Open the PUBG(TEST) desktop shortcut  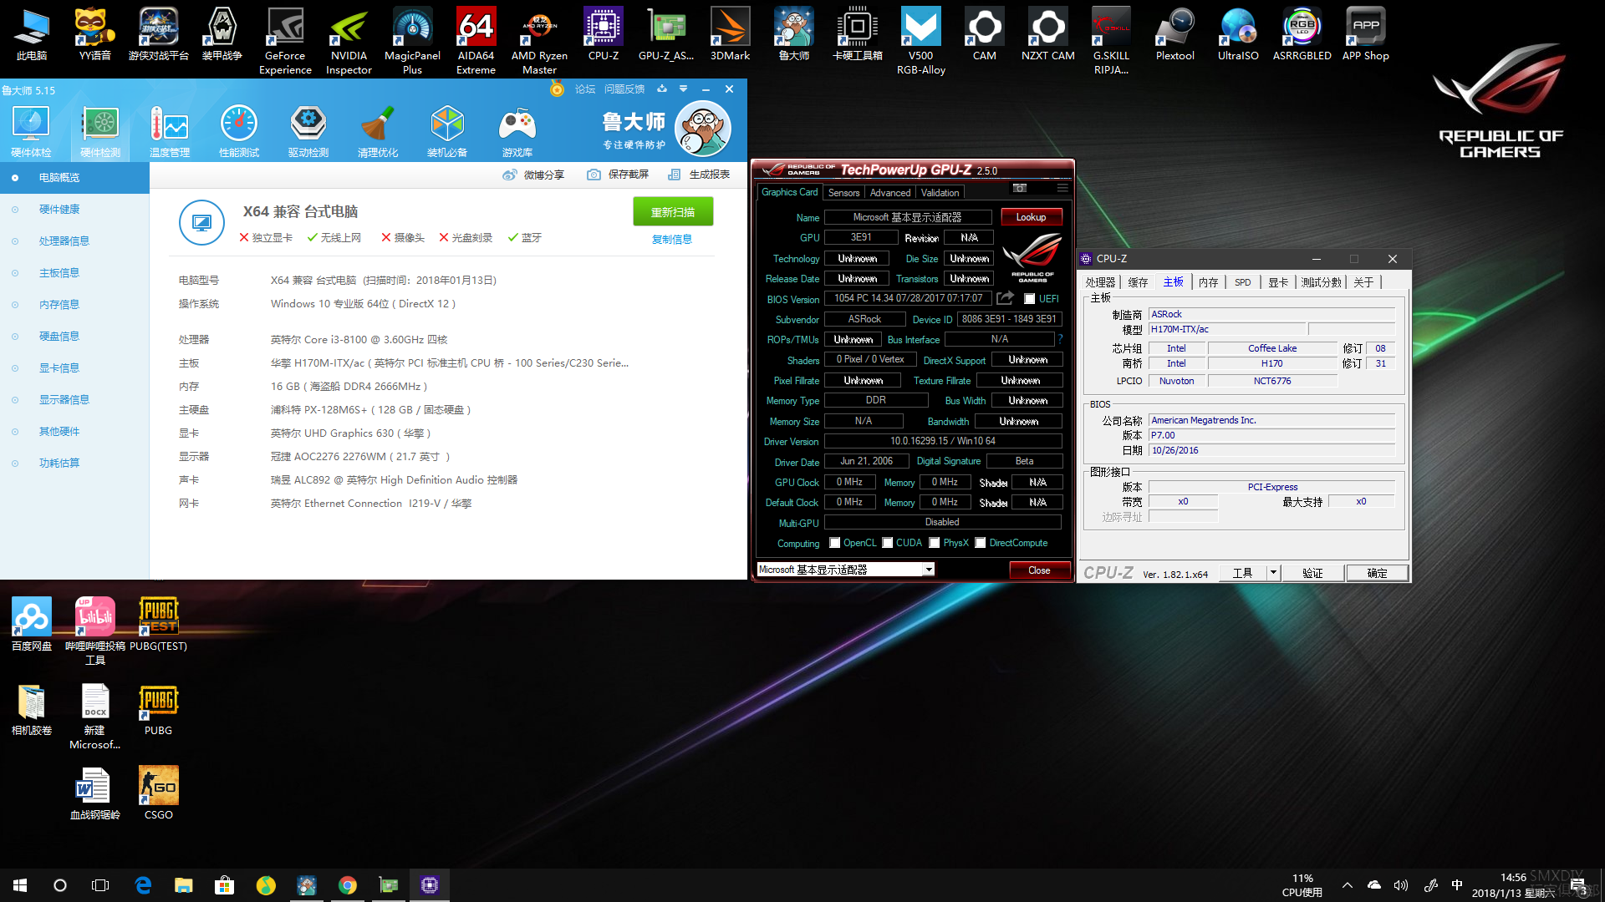158,625
